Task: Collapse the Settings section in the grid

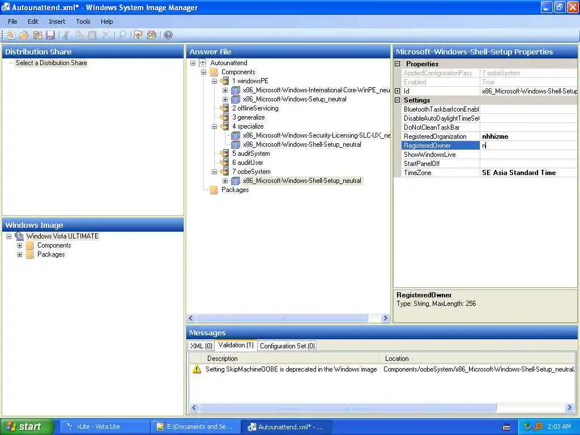Action: point(397,100)
